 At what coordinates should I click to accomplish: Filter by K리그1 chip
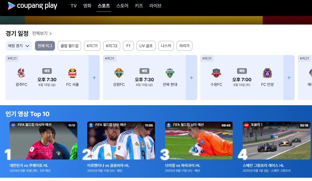92,46
